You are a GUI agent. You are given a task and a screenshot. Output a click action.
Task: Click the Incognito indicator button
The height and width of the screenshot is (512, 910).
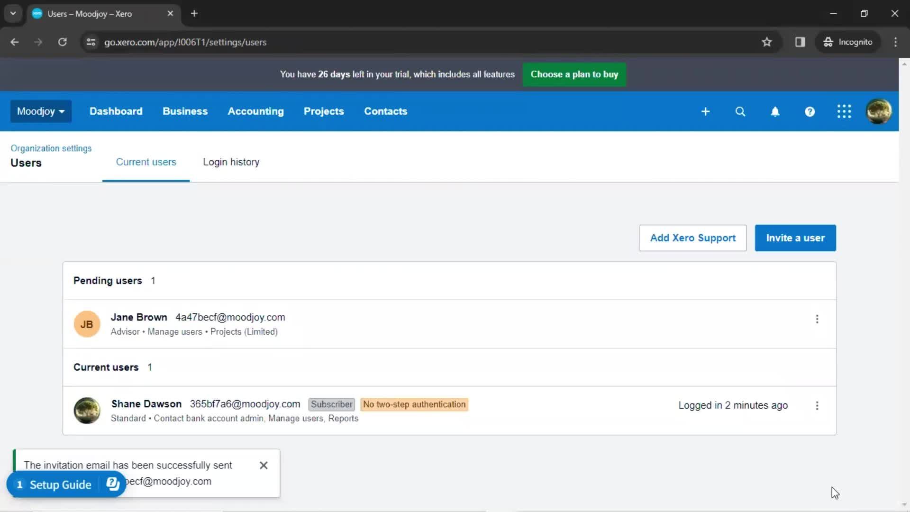(848, 42)
